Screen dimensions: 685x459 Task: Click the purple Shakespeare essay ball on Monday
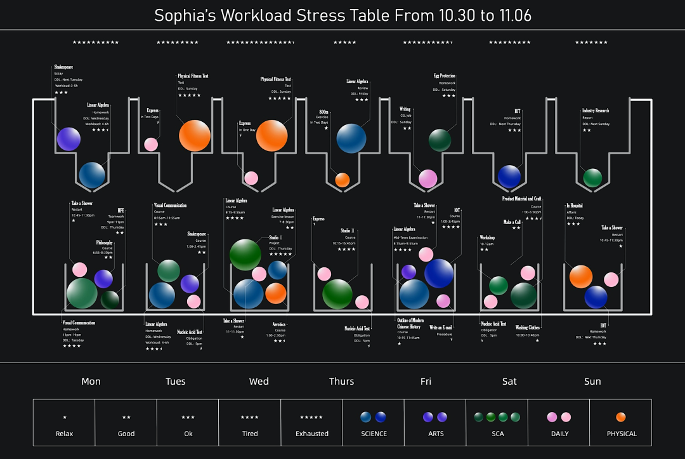click(68, 139)
